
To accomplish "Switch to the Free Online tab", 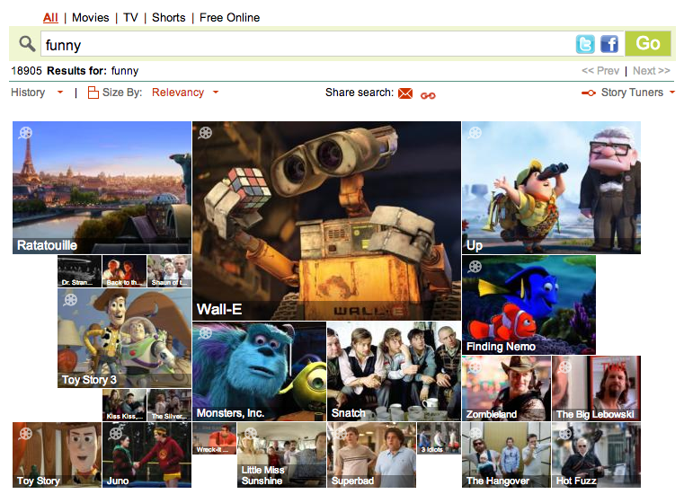I will [x=229, y=18].
